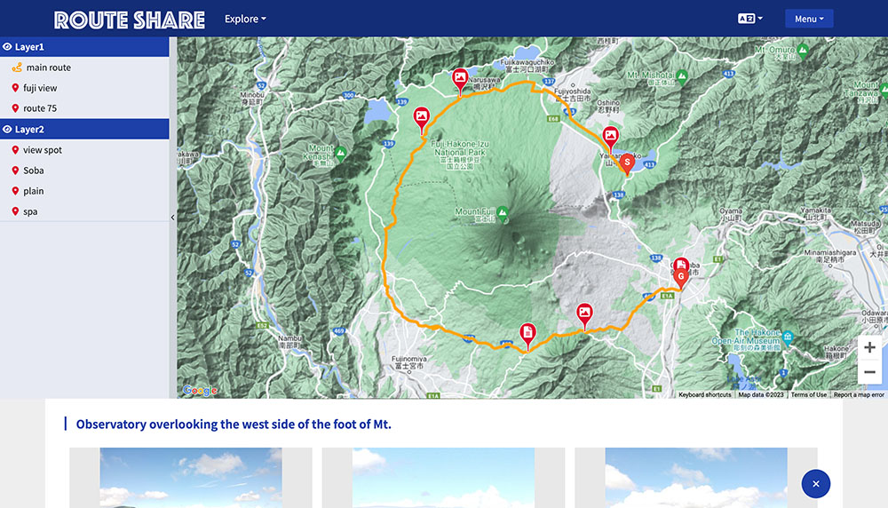Click the Mt. Omuro peak icon

(803, 50)
